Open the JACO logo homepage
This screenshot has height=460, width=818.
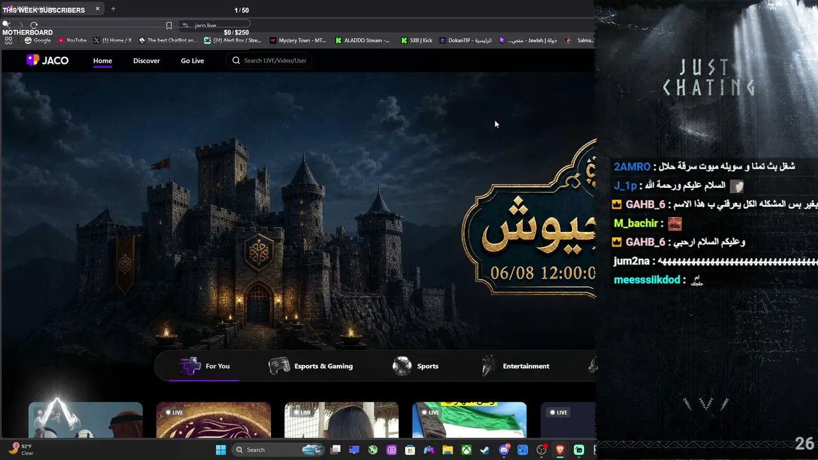(47, 60)
